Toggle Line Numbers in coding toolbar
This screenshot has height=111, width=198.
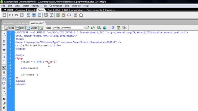[4, 68]
